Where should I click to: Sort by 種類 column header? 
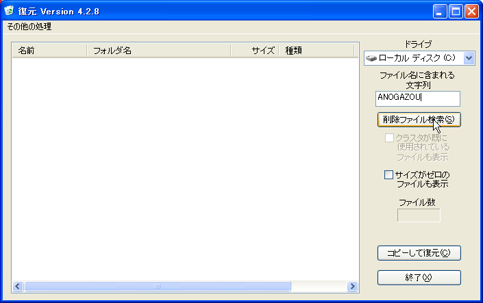315,51
